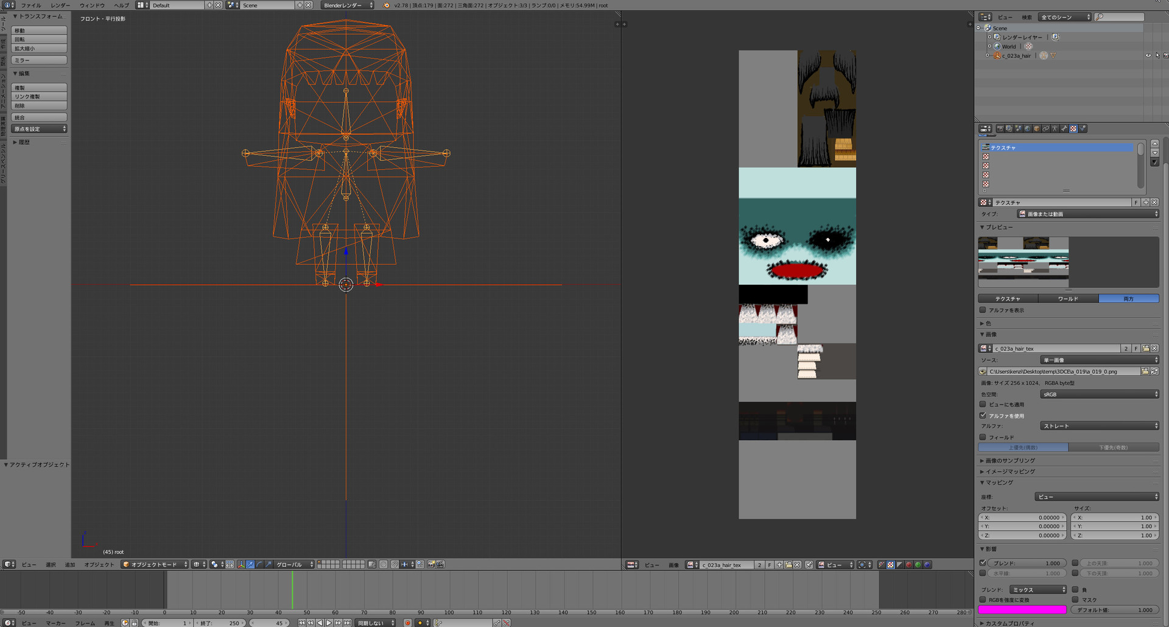This screenshot has width=1169, height=627.
Task: Enable the アルファを表示 checkbox
Action: click(983, 310)
